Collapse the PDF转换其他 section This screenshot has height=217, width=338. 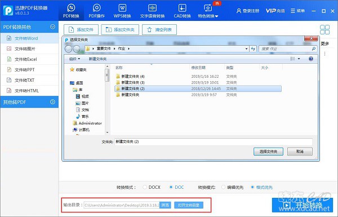(52, 26)
